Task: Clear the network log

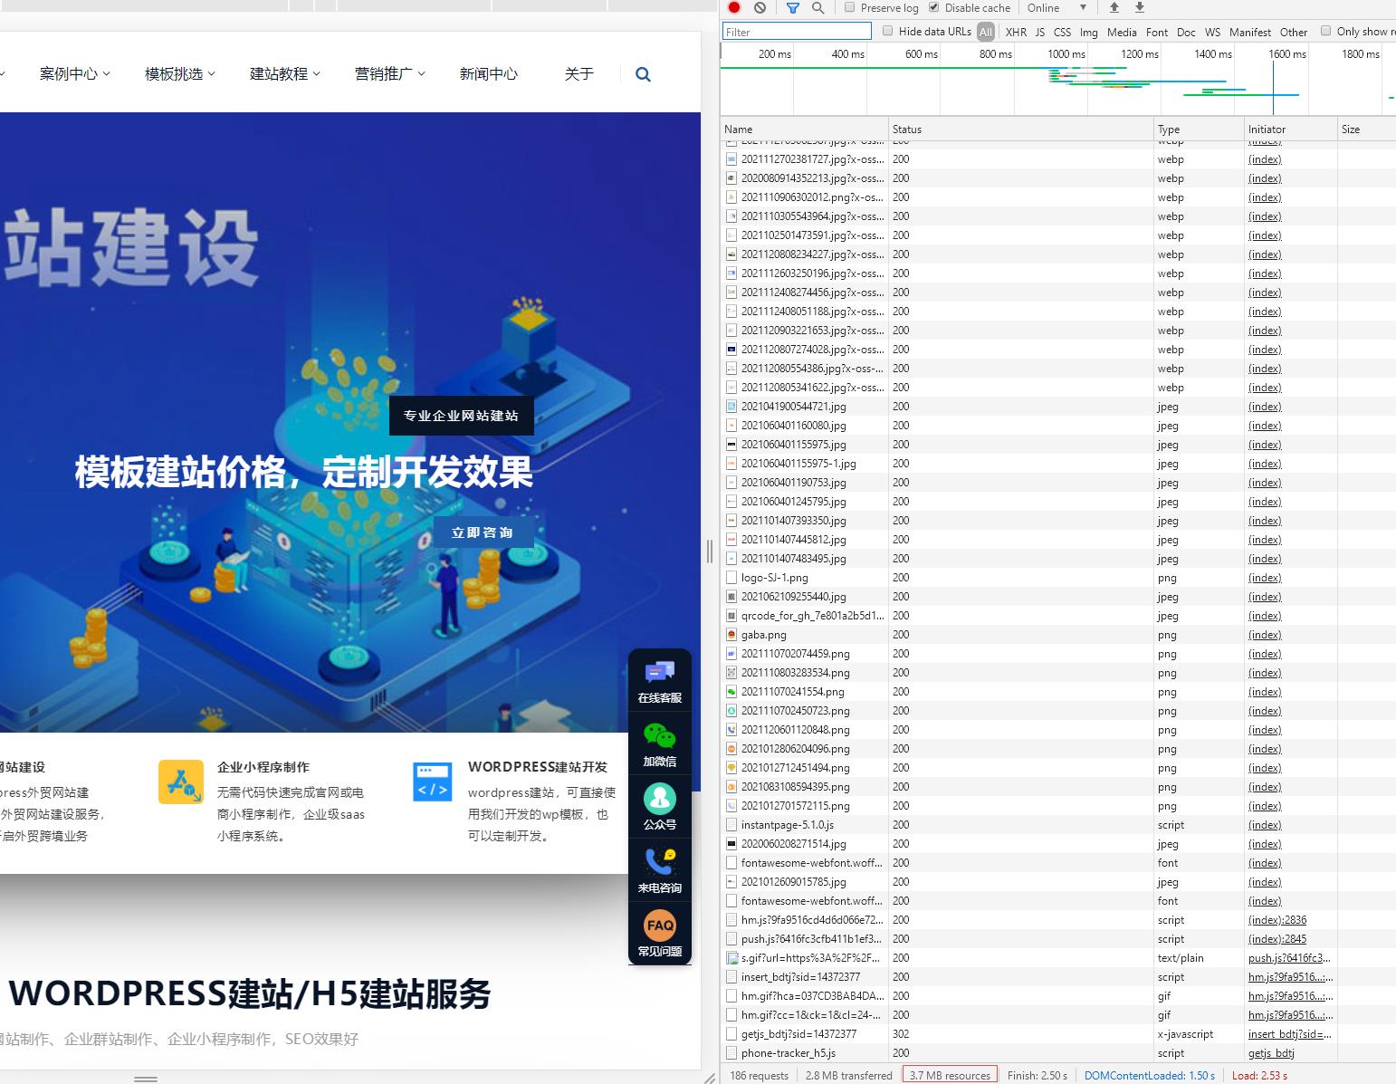Action: [760, 7]
